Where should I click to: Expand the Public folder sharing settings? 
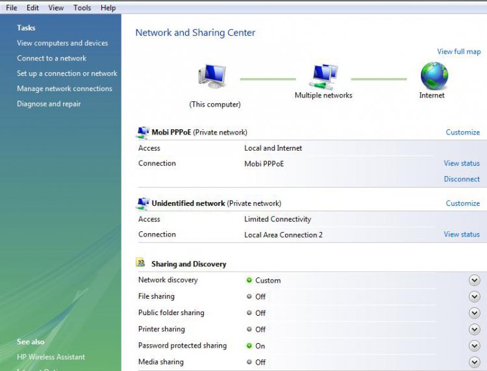coord(474,313)
